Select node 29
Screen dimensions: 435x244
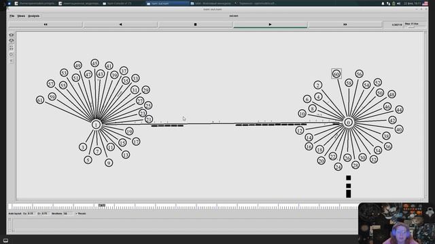pos(146,90)
